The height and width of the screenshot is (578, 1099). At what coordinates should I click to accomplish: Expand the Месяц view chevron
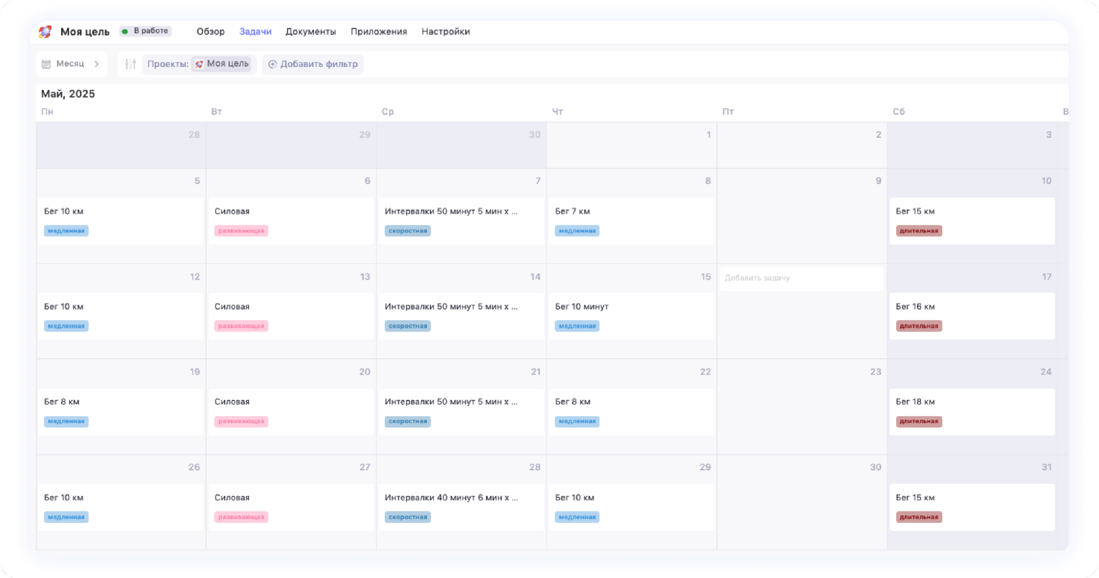click(x=97, y=64)
